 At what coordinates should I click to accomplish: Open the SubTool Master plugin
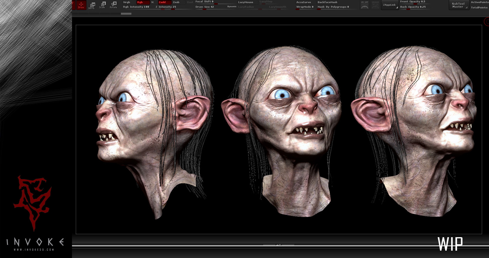[x=458, y=5]
